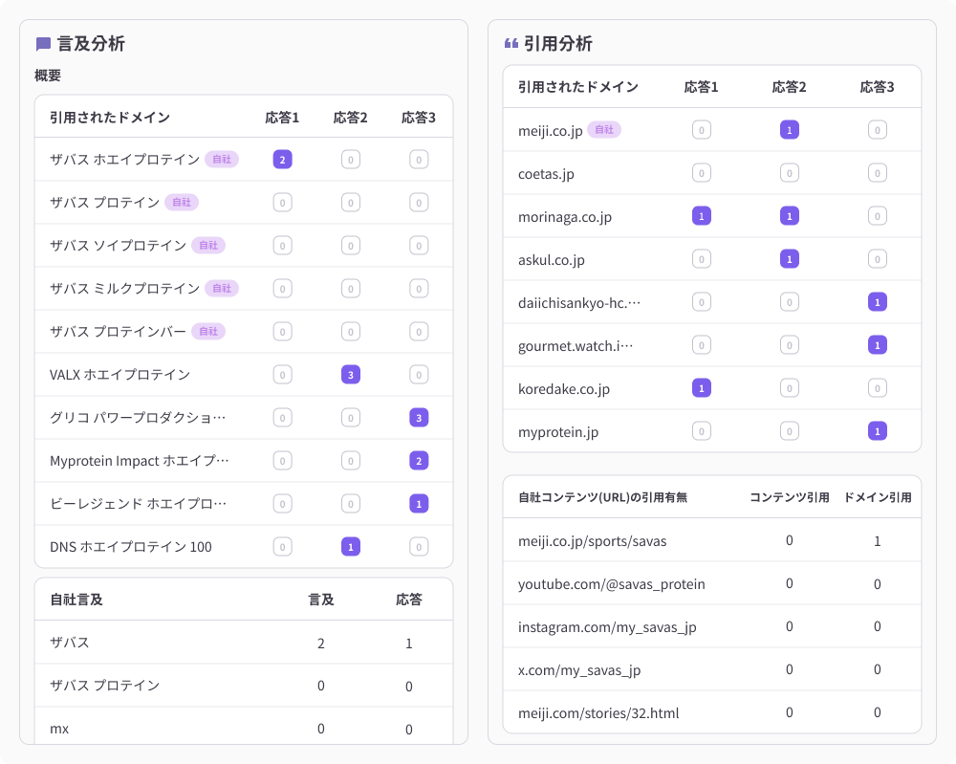Image resolution: width=956 pixels, height=764 pixels.
Task: Click the VALX ホエイプロテイン row label
Action: [120, 375]
